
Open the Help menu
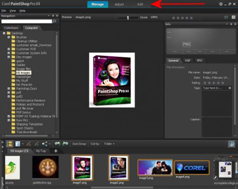point(22,11)
